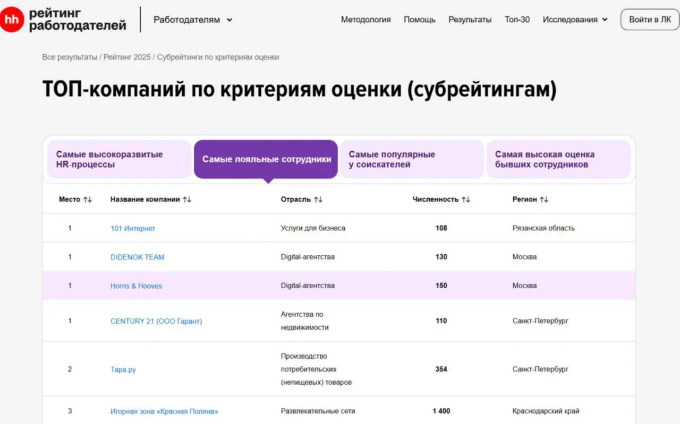
Task: Click the hh red logo icon
Action: tap(12, 20)
